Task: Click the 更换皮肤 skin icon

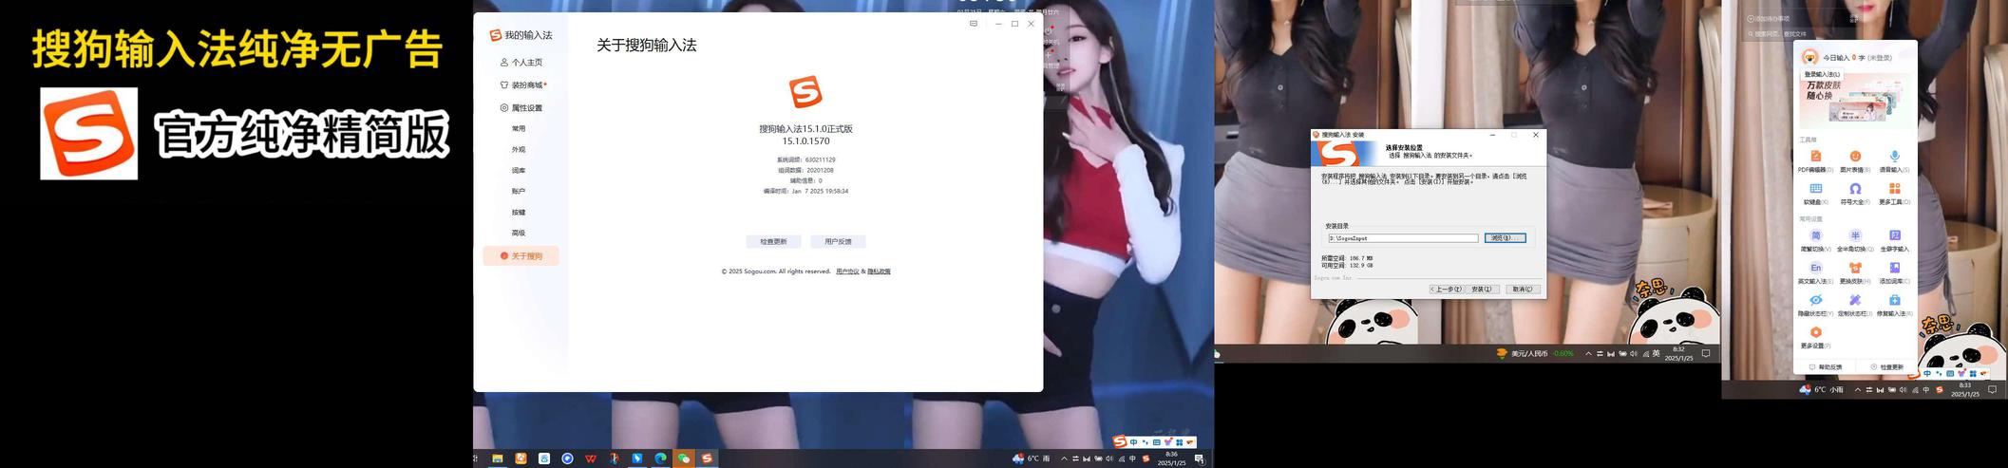Action: tap(1854, 269)
